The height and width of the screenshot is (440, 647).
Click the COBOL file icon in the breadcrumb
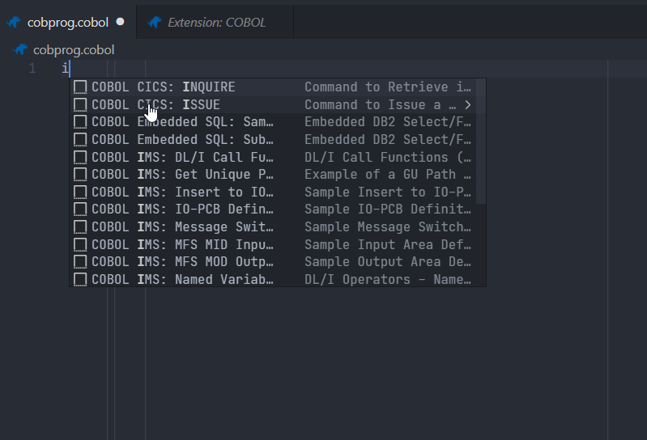pyautogui.click(x=20, y=50)
